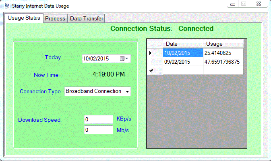Viewport: 271px width, 161px height.
Task: Select the 47.6591796875 usage cell
Action: 223,62
